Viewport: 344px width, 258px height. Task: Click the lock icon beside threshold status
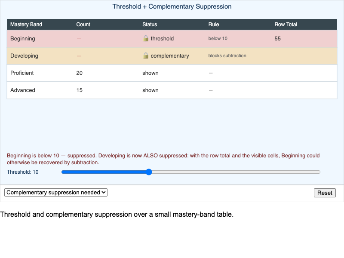146,38
